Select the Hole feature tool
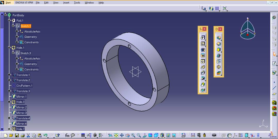The height and width of the screenshot is (139, 278). [203, 61]
